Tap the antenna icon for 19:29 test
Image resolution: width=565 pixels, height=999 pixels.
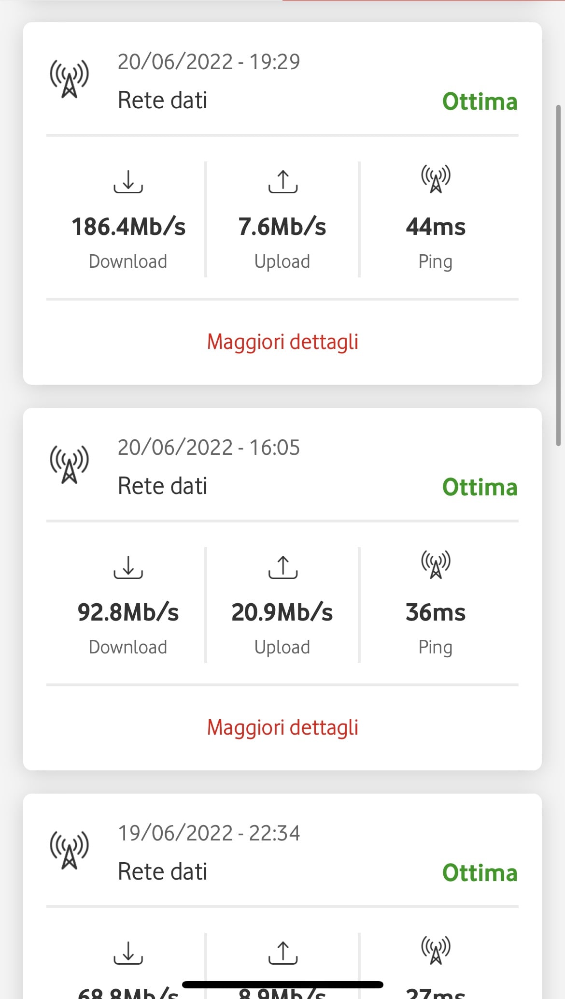[70, 78]
